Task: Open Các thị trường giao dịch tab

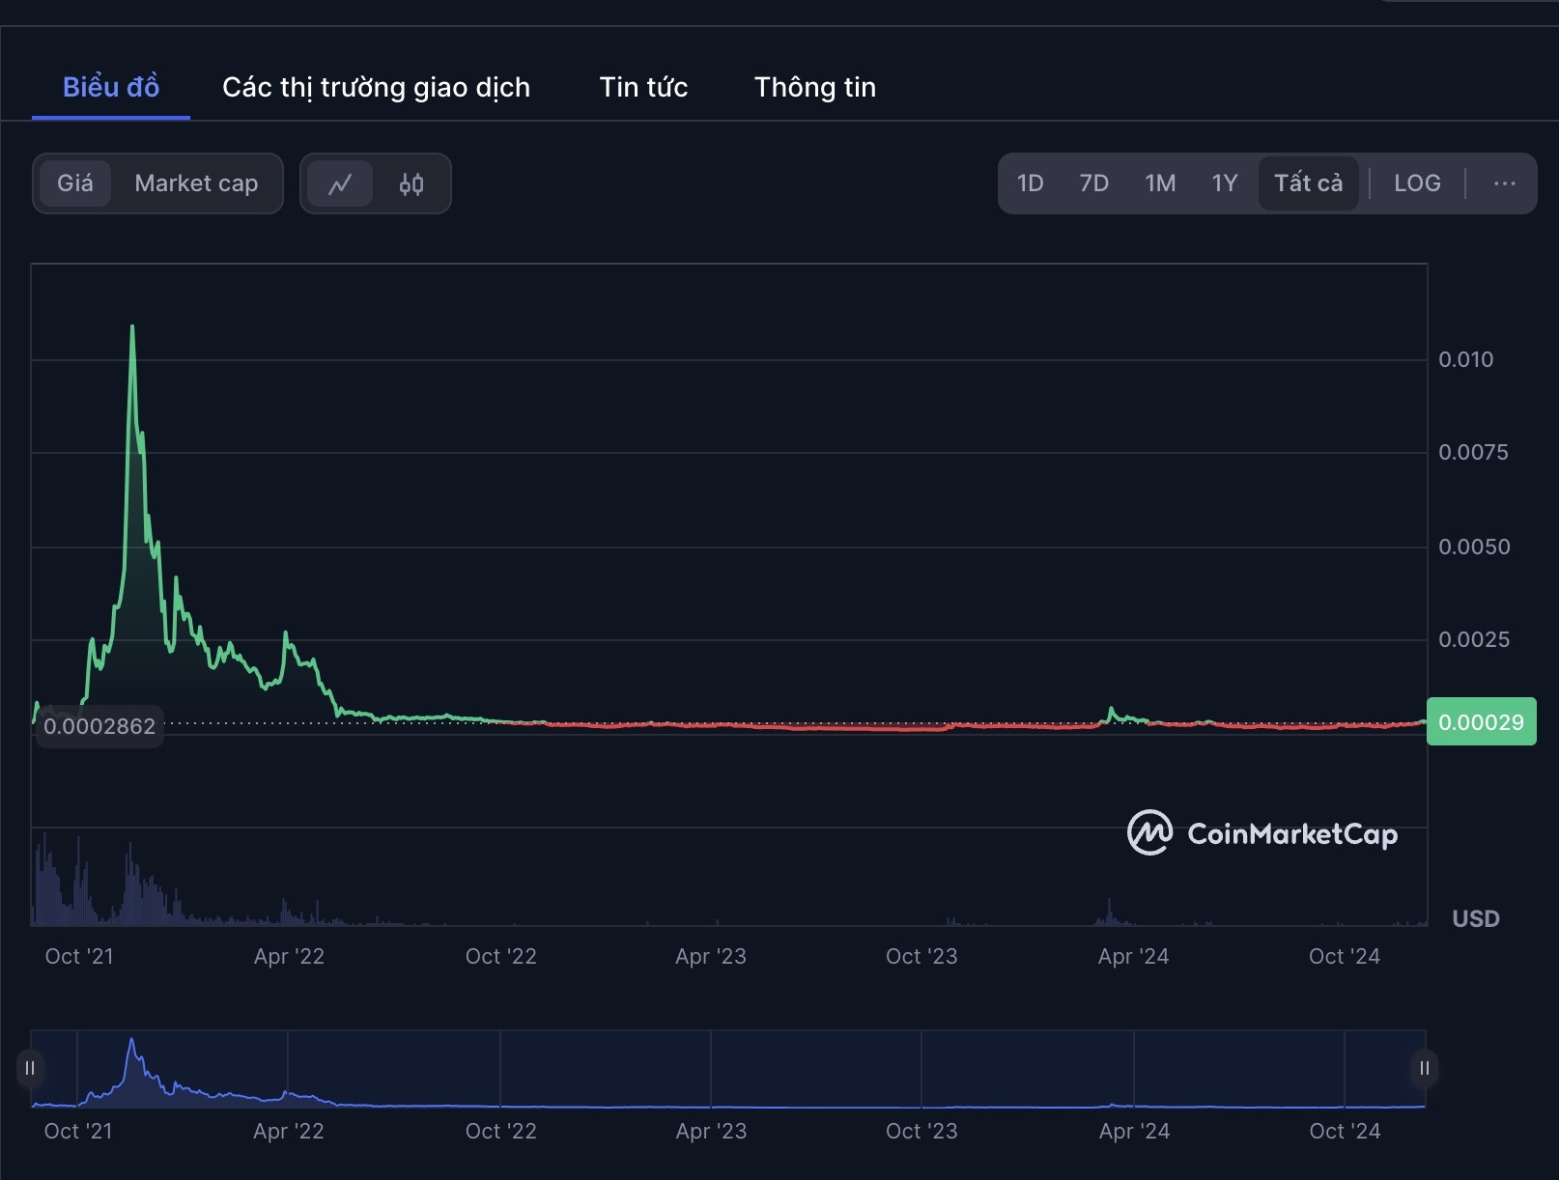Action: click(376, 87)
